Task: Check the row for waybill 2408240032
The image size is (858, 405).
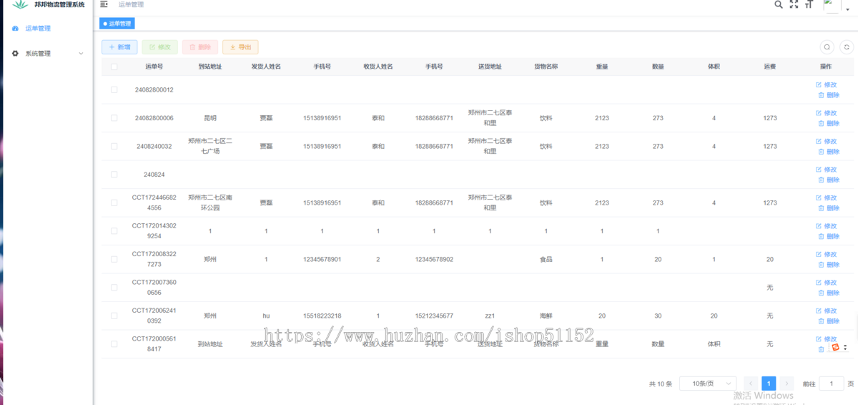Action: [x=114, y=146]
